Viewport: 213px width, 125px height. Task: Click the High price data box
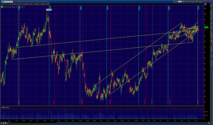click(30, 4)
